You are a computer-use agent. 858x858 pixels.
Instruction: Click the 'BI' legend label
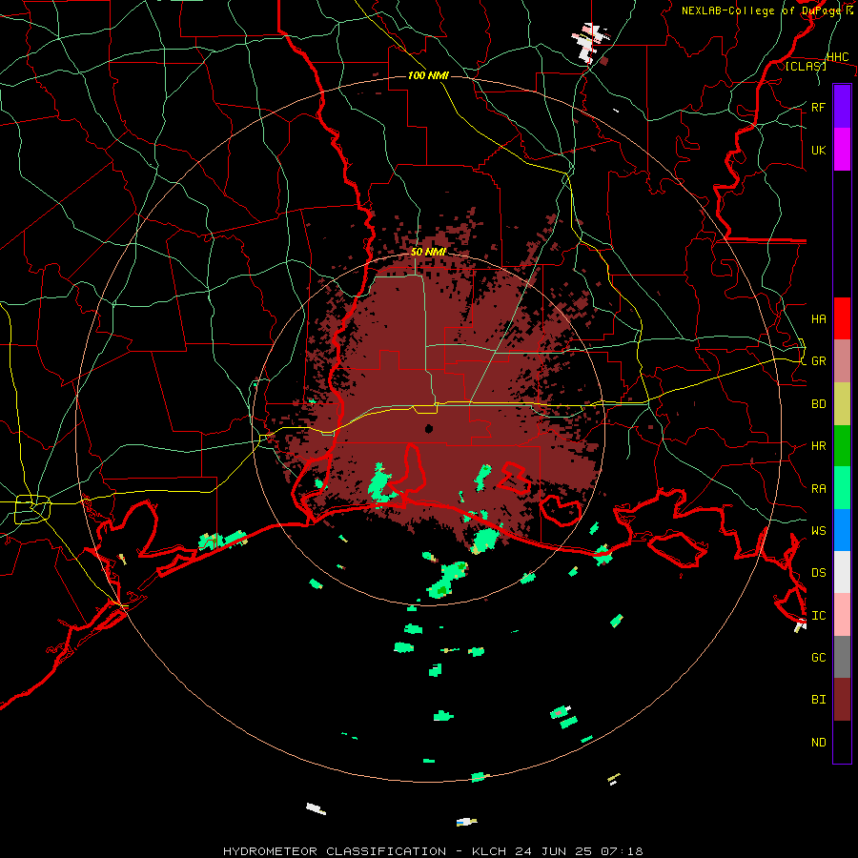[818, 700]
